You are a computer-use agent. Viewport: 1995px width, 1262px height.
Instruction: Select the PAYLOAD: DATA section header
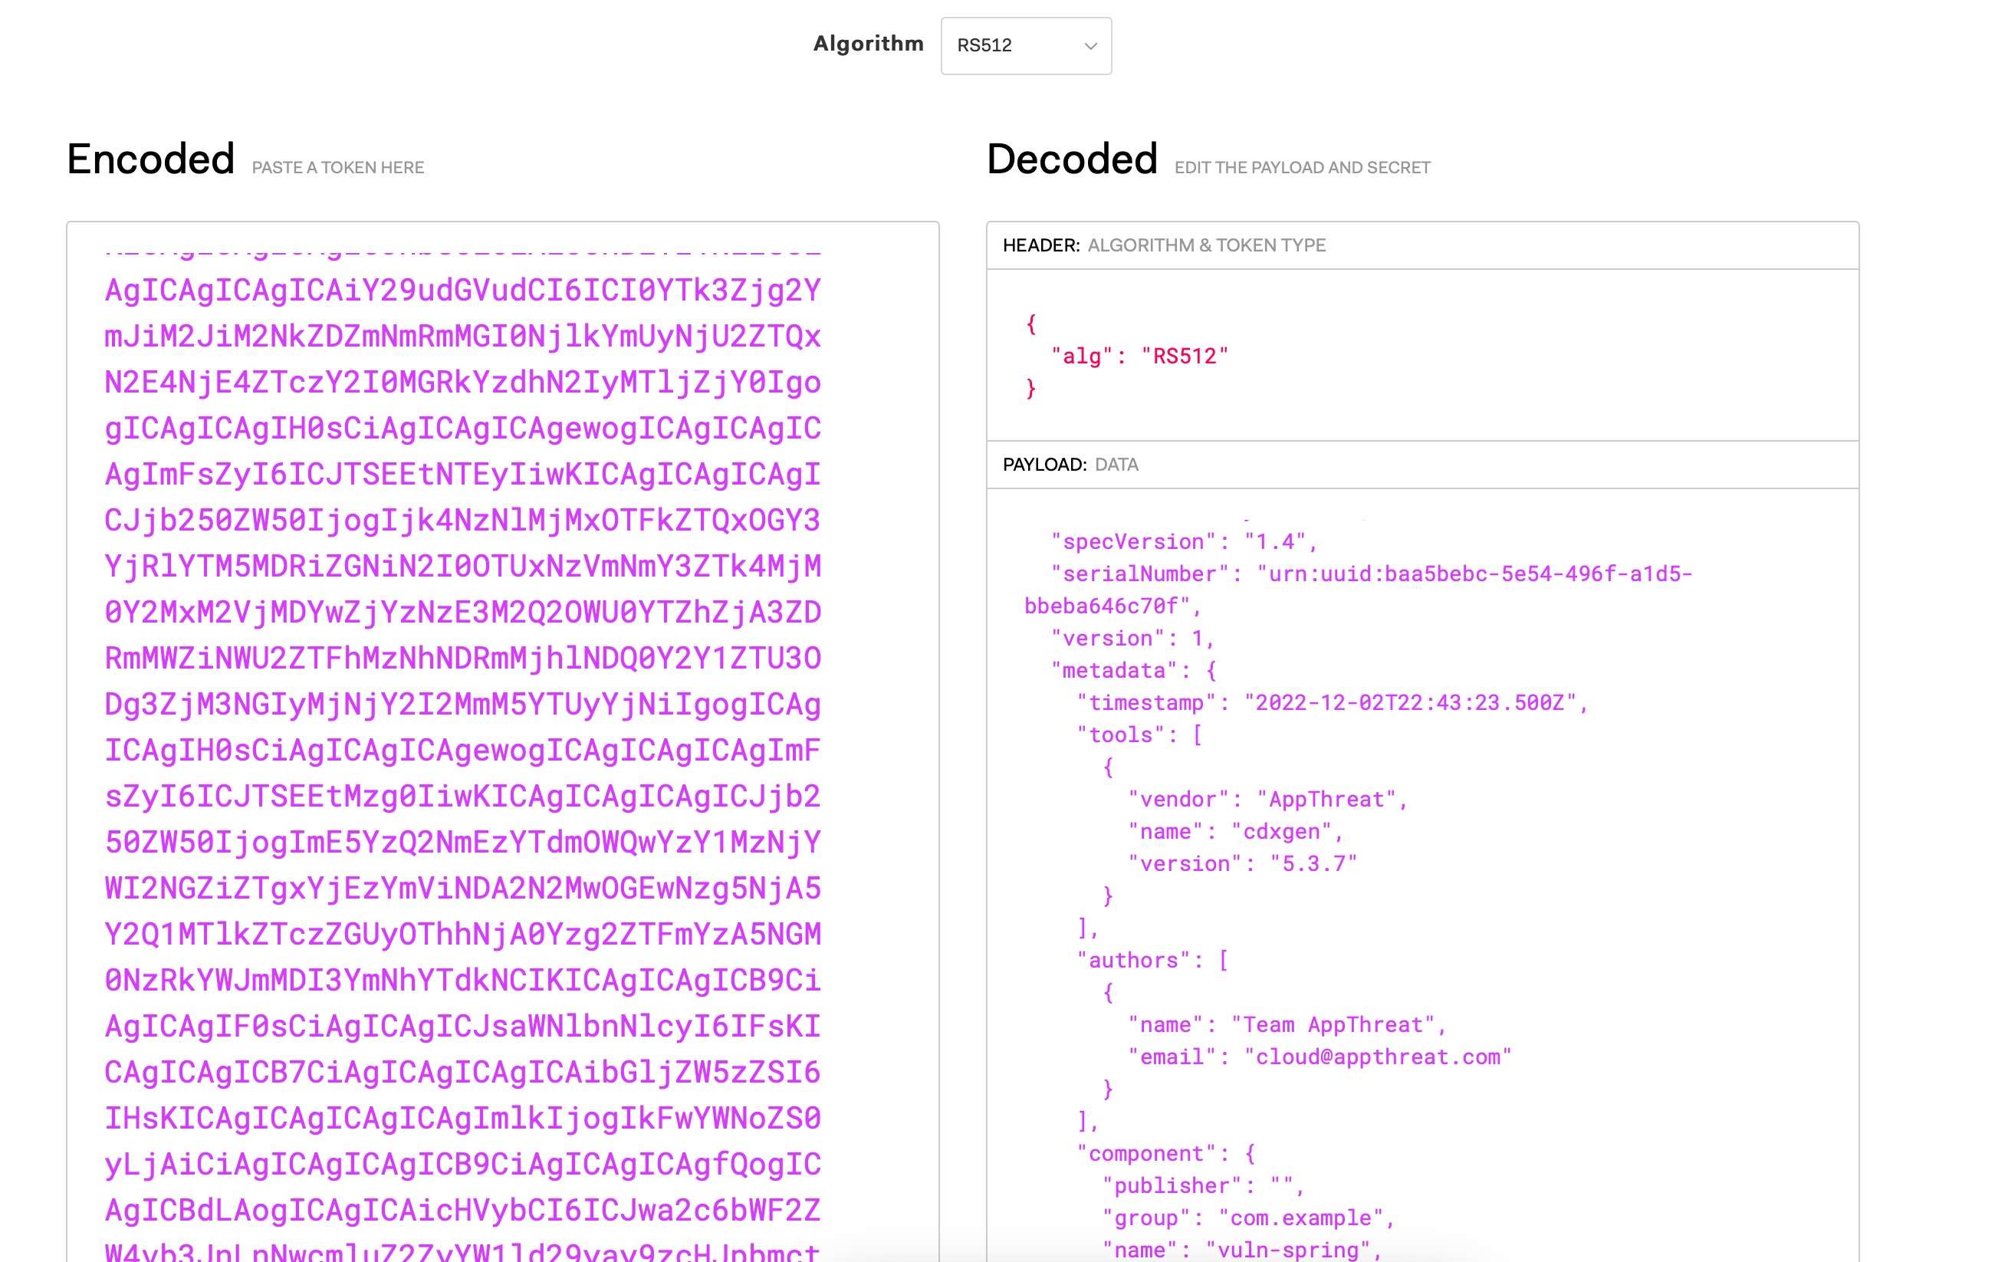point(1070,465)
